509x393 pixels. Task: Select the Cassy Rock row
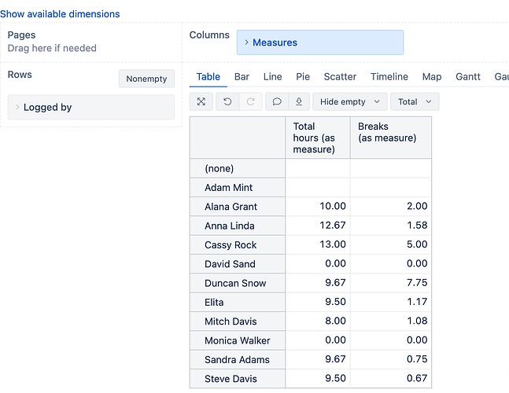coord(238,244)
